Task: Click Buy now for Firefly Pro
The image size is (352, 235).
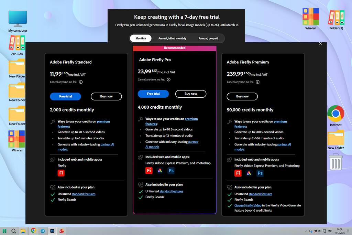Action: (x=190, y=94)
